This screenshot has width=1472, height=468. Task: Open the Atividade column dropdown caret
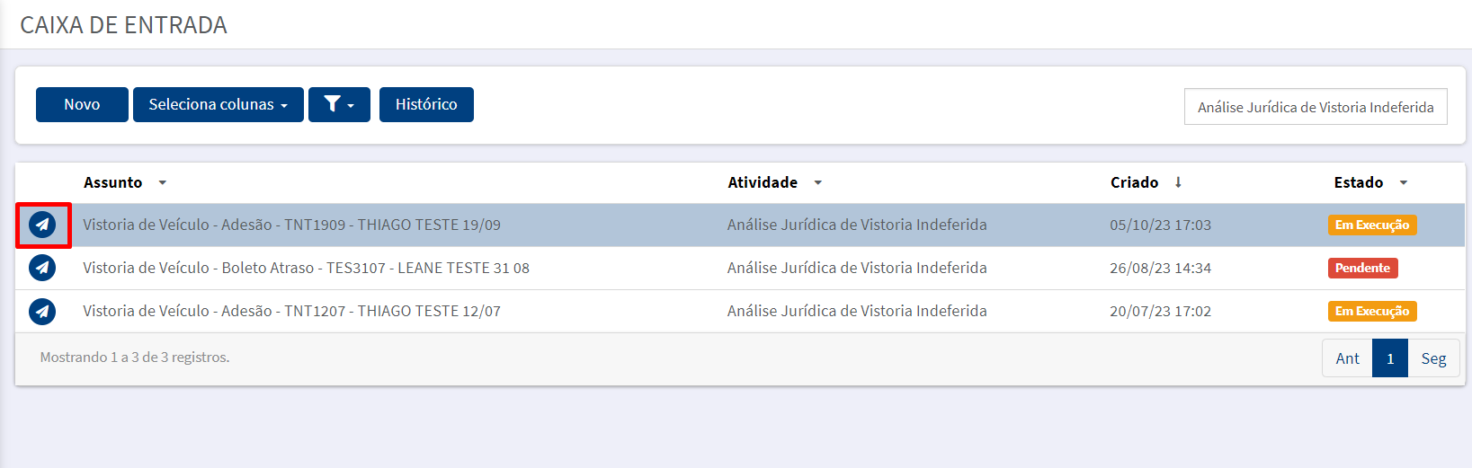(x=818, y=182)
